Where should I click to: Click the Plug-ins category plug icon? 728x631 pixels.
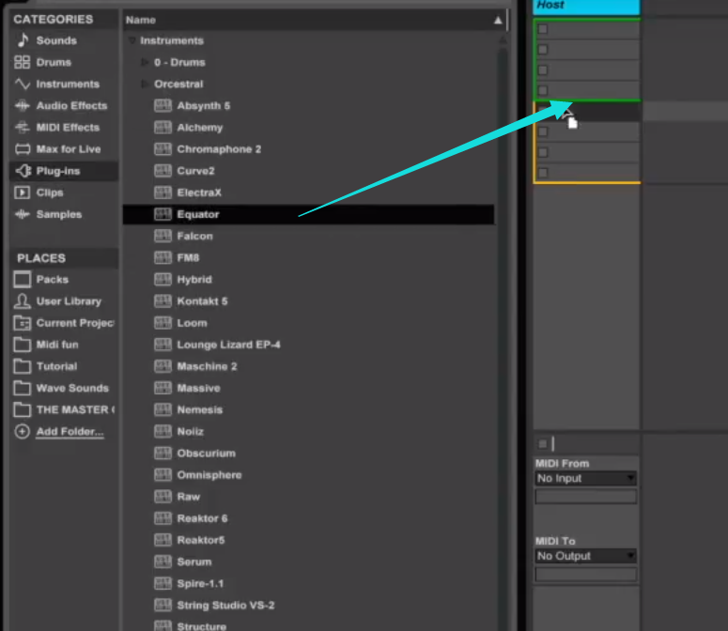click(23, 171)
